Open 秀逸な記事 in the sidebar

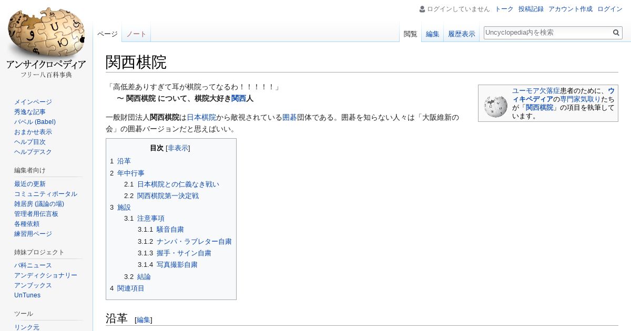pyautogui.click(x=30, y=112)
